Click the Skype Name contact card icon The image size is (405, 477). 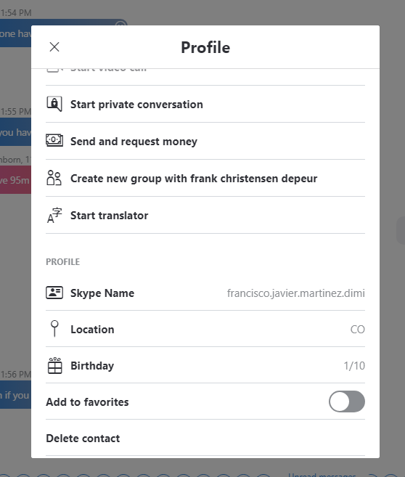[x=54, y=293]
